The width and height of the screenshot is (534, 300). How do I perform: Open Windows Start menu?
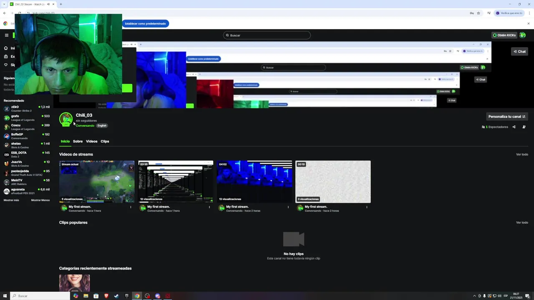5,296
